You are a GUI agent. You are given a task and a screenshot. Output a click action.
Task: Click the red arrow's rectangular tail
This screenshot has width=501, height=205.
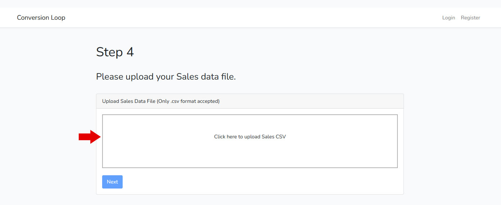pyautogui.click(x=85, y=137)
